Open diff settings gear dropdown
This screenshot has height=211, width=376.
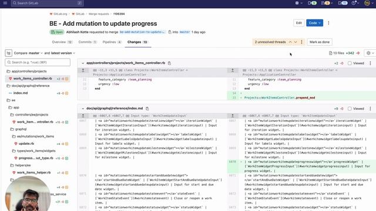pyautogui.click(x=370, y=53)
